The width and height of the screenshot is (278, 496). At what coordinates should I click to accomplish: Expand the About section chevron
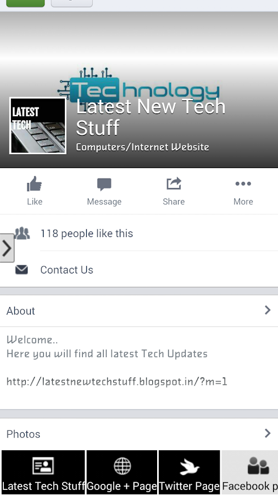coord(268,310)
